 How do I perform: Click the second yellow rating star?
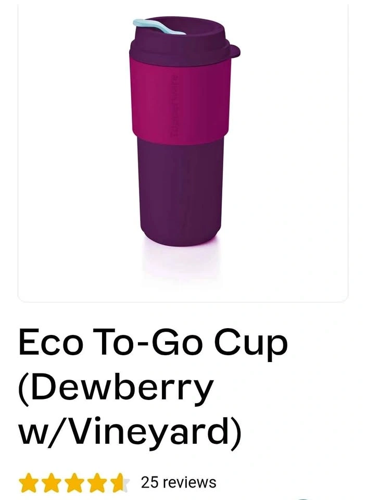51,482
